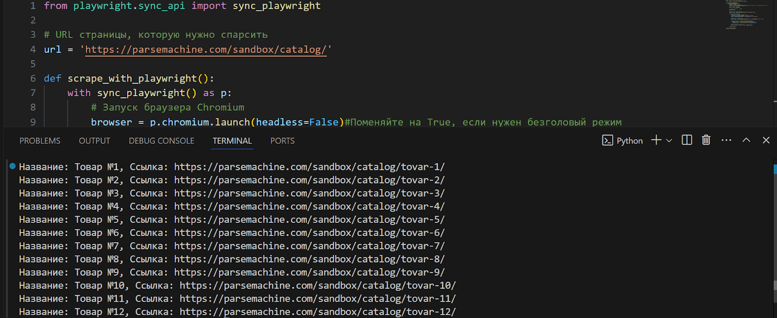This screenshot has height=318, width=777.
Task: Click the sync_playwright import on line 1
Action: pos(277,6)
